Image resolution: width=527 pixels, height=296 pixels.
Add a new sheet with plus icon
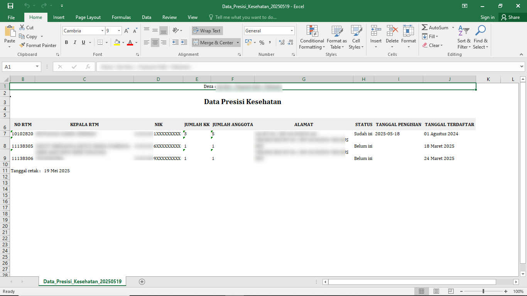click(x=142, y=282)
